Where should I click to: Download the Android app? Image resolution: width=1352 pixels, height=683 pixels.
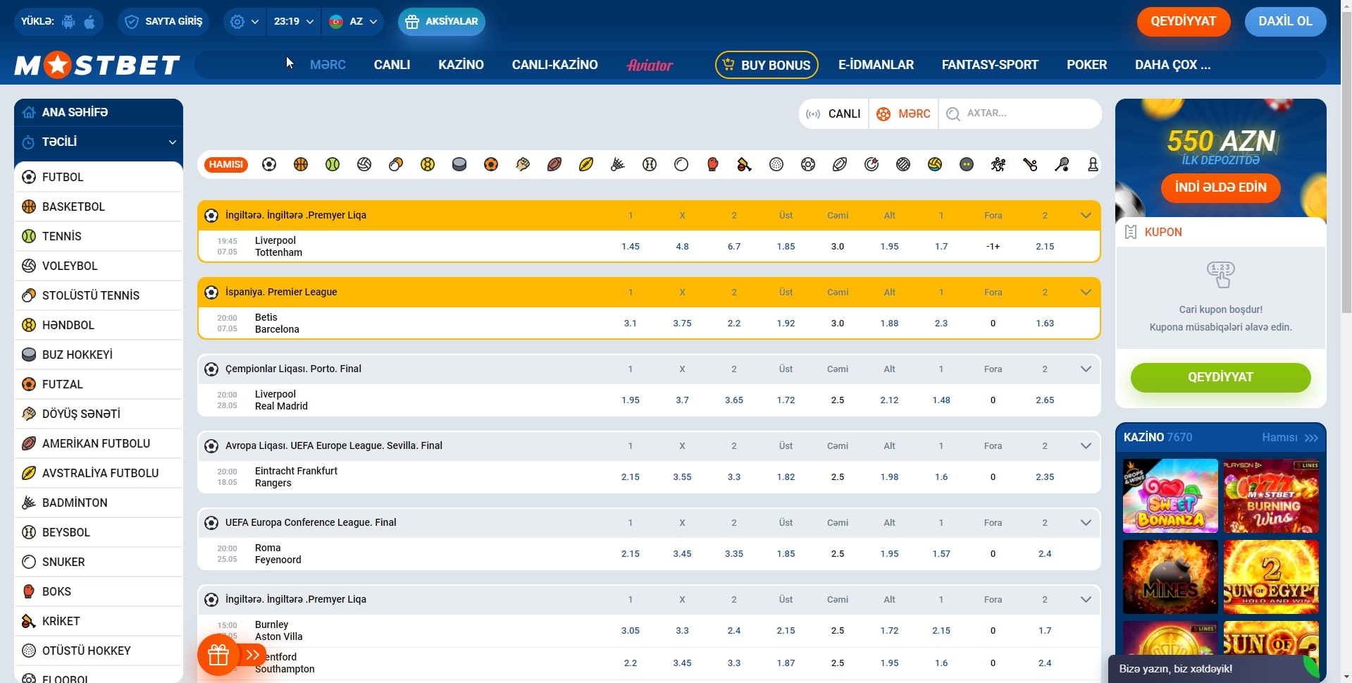[x=68, y=22]
